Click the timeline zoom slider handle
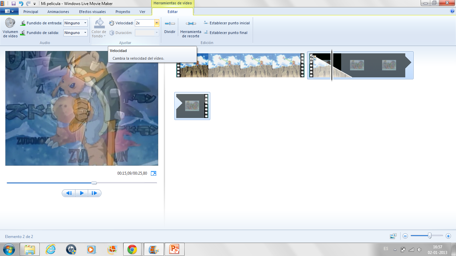 pyautogui.click(x=430, y=236)
